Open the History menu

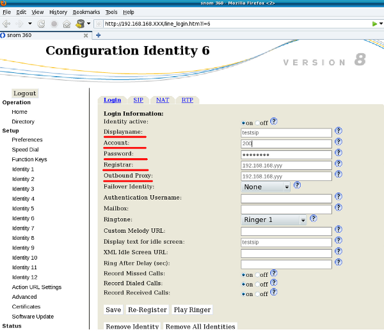pyautogui.click(x=58, y=12)
